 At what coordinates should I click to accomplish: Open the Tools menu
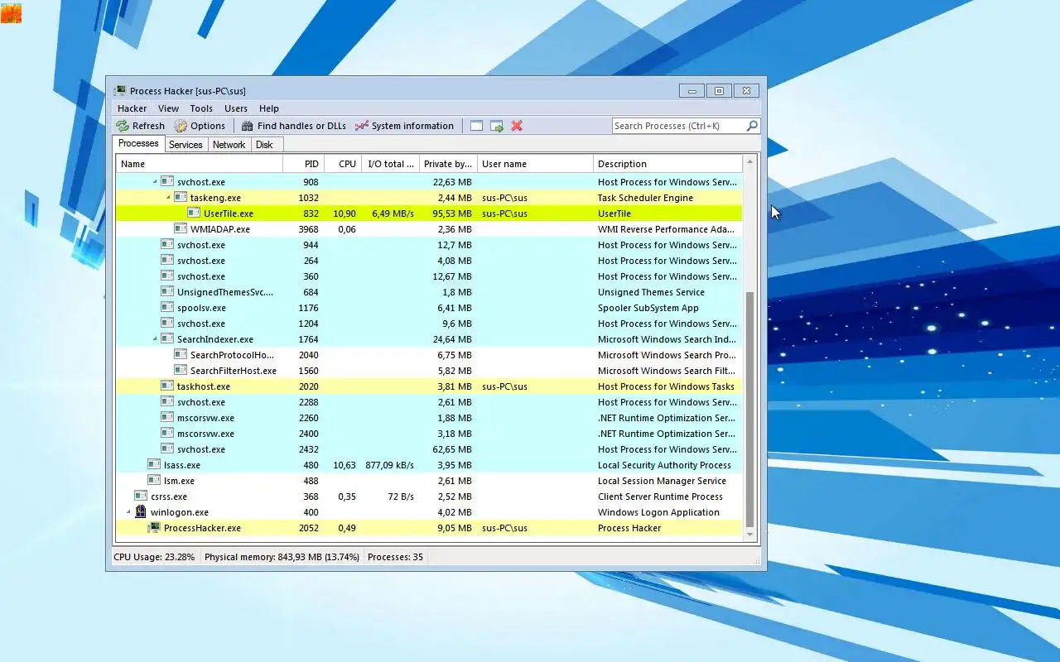pos(201,108)
